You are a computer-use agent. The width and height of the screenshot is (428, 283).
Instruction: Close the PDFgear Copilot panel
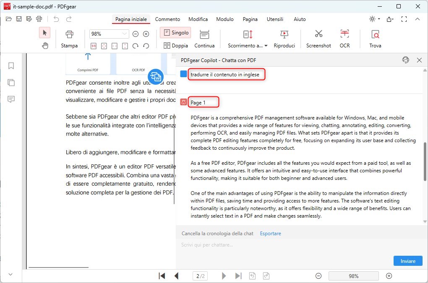click(x=419, y=60)
